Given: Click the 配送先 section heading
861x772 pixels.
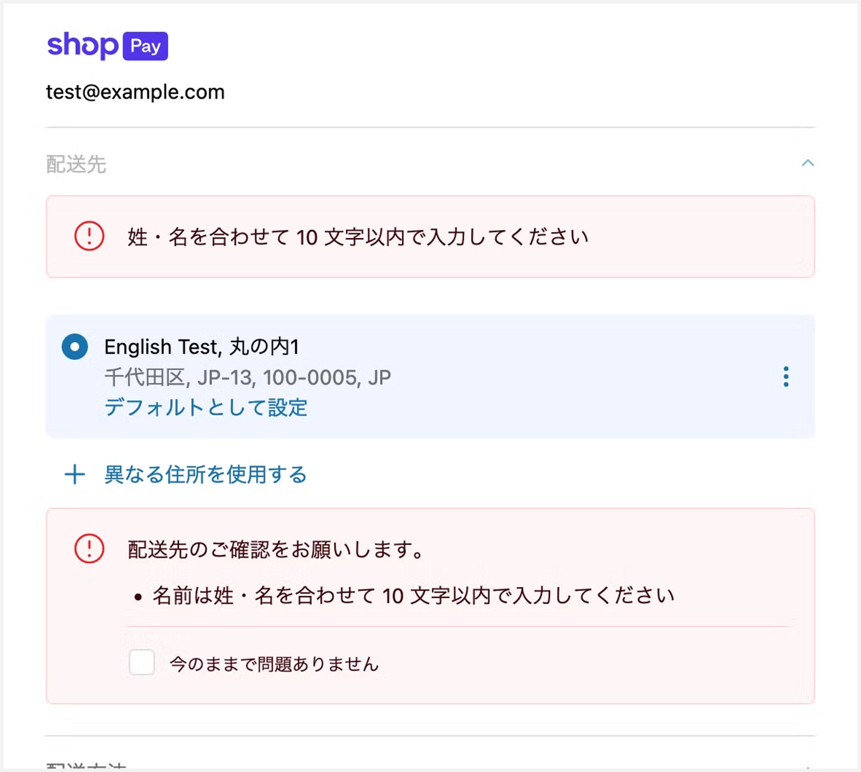Looking at the screenshot, I should point(76,164).
